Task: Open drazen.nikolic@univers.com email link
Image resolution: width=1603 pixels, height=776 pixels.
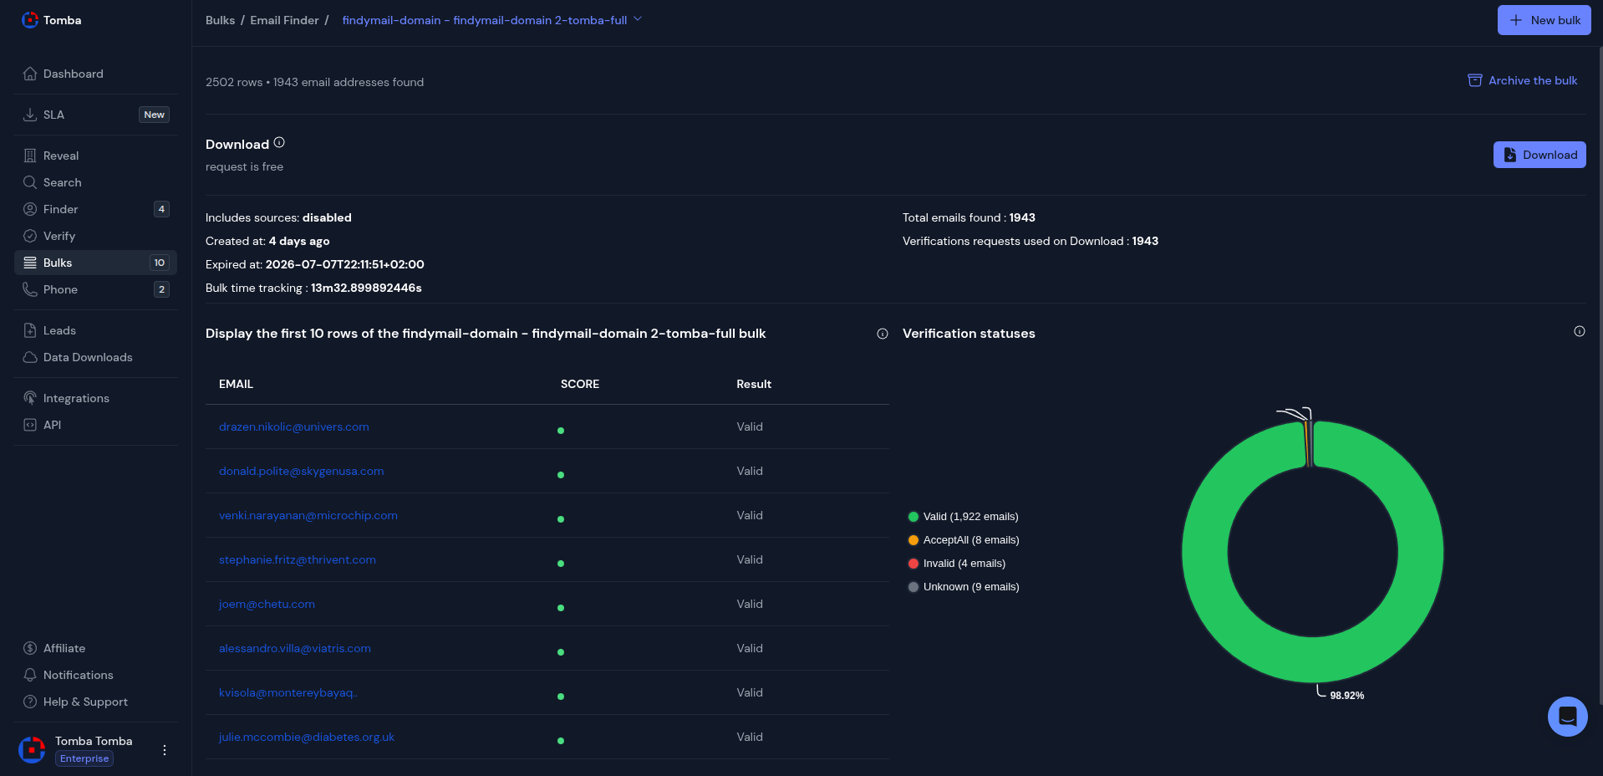Action: pos(293,426)
